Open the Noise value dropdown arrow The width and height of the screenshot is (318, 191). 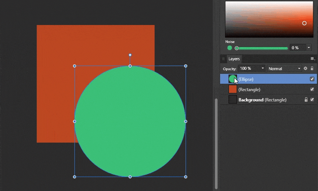click(x=309, y=48)
